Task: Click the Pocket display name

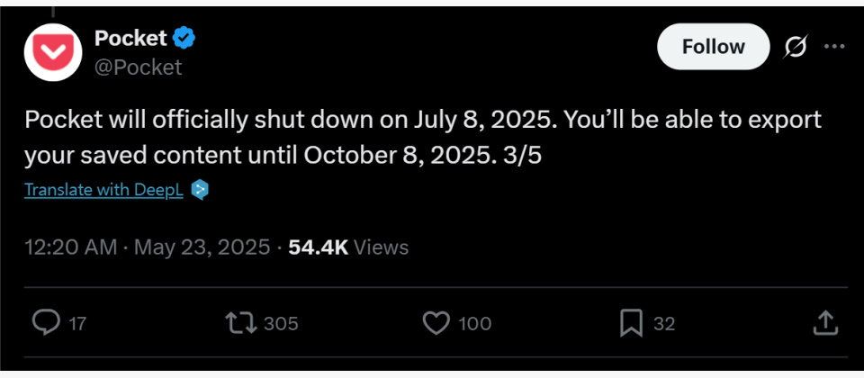Action: [130, 38]
